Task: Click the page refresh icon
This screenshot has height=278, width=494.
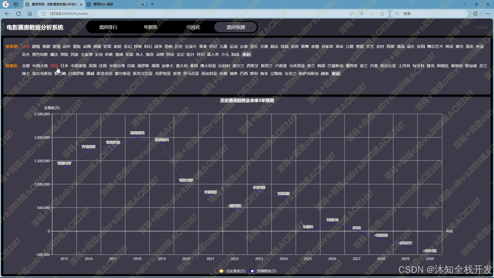Action: pyautogui.click(x=19, y=14)
